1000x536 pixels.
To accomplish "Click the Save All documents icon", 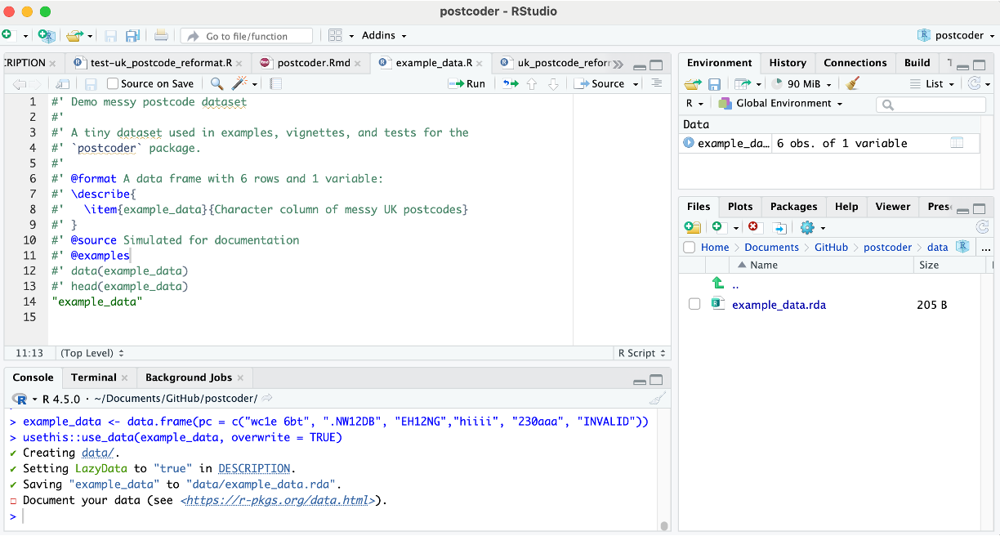I will (x=132, y=35).
